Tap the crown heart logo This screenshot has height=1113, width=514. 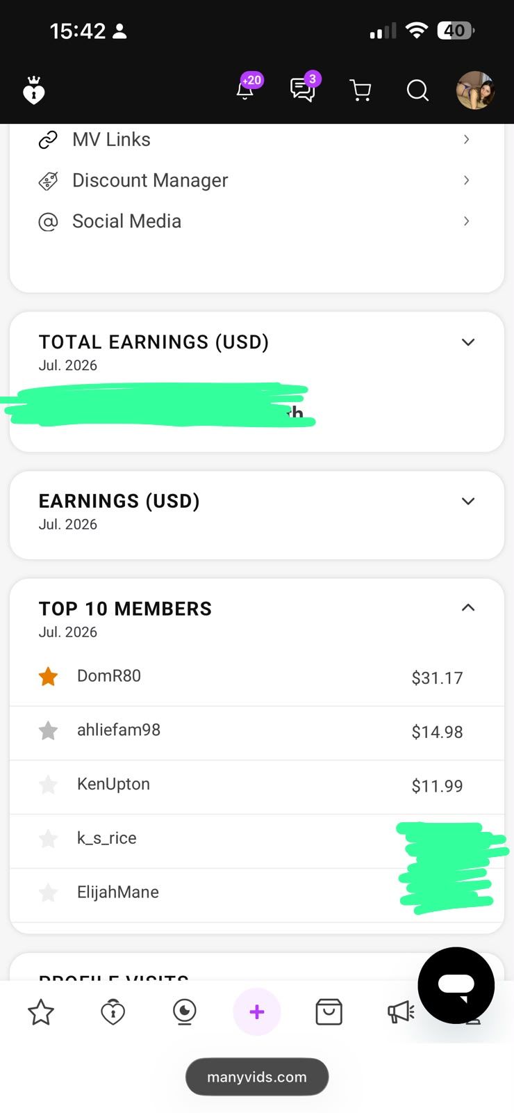(33, 90)
